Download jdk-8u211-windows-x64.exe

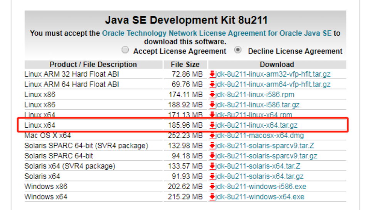(259, 197)
